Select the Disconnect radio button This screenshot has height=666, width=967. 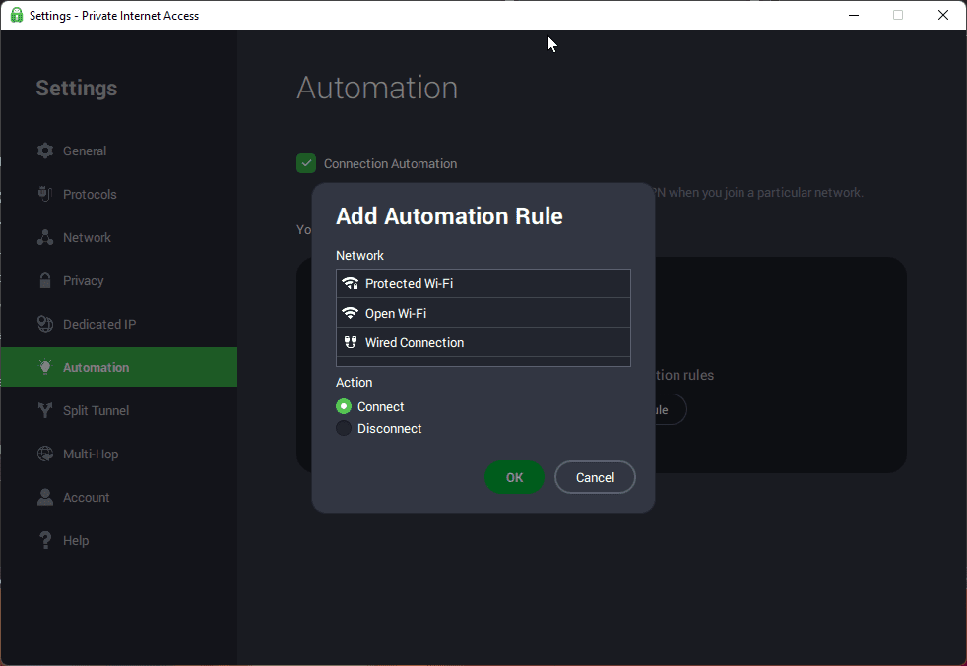click(x=344, y=428)
